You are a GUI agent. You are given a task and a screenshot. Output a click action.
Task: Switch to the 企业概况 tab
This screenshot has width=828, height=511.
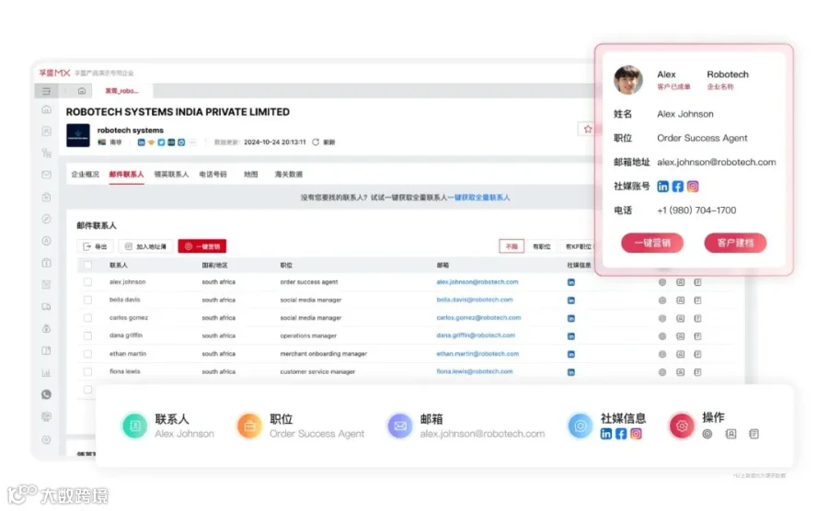(85, 175)
